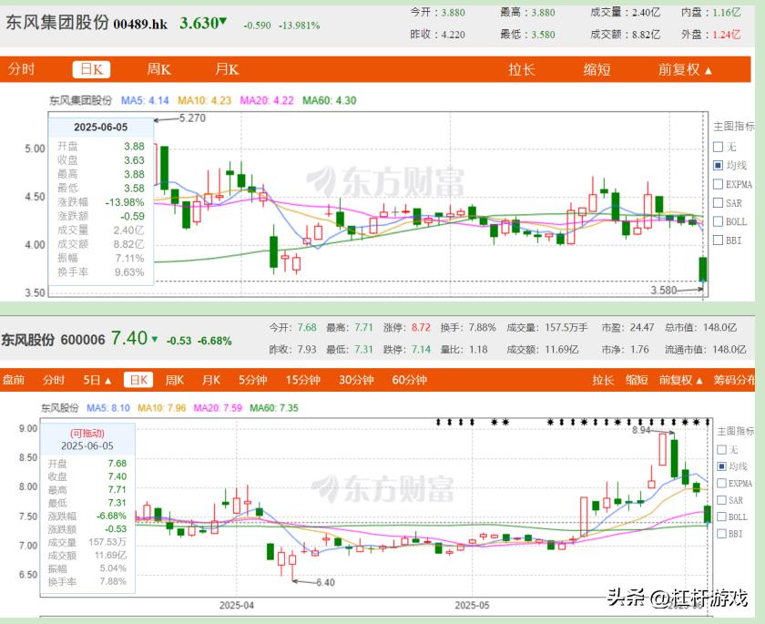The image size is (765, 624).
Task: Expand 5日 dropdown in bottom chart
Action: pos(97,380)
